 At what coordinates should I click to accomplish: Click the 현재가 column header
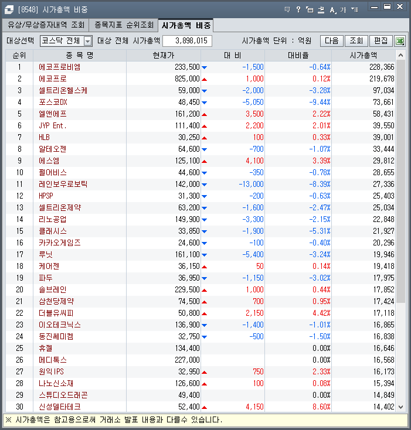click(x=164, y=56)
